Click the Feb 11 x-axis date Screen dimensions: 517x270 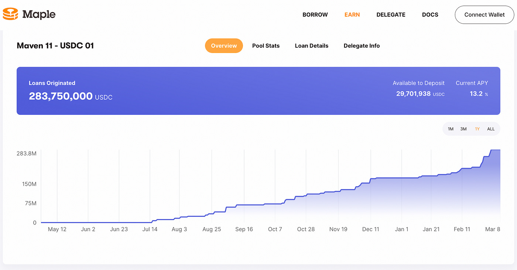[462, 229]
